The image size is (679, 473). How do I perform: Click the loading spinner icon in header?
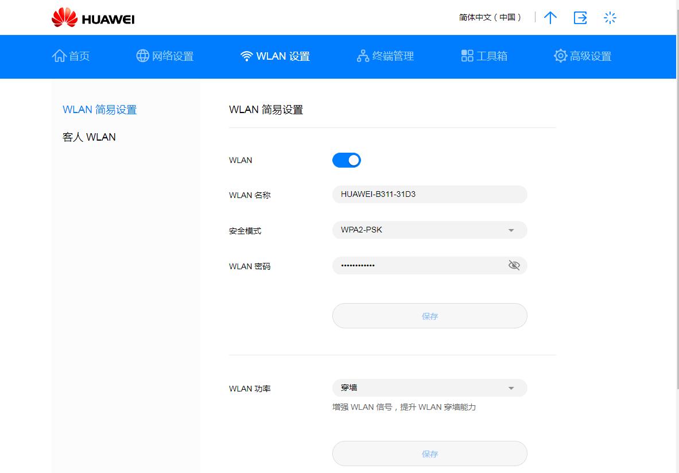[x=610, y=18]
